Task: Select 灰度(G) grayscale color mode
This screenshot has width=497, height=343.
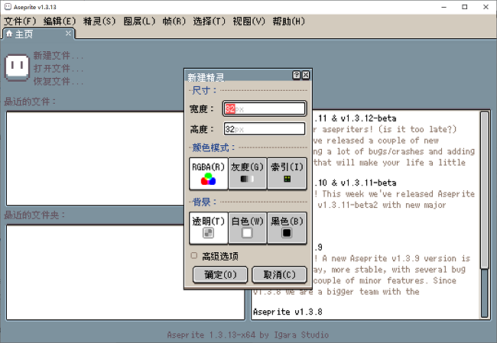Action: [247, 173]
